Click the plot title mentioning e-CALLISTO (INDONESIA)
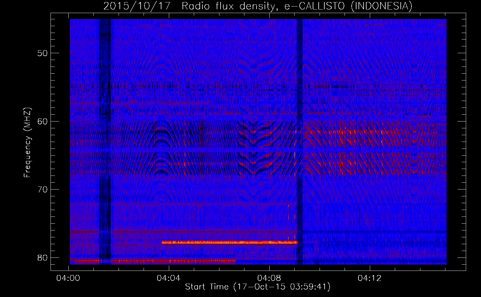Image resolution: width=481 pixels, height=297 pixels. 258,6
